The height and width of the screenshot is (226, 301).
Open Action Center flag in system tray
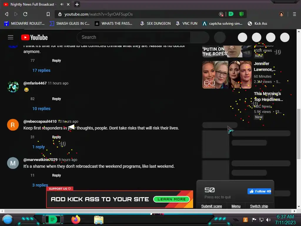pos(254,220)
